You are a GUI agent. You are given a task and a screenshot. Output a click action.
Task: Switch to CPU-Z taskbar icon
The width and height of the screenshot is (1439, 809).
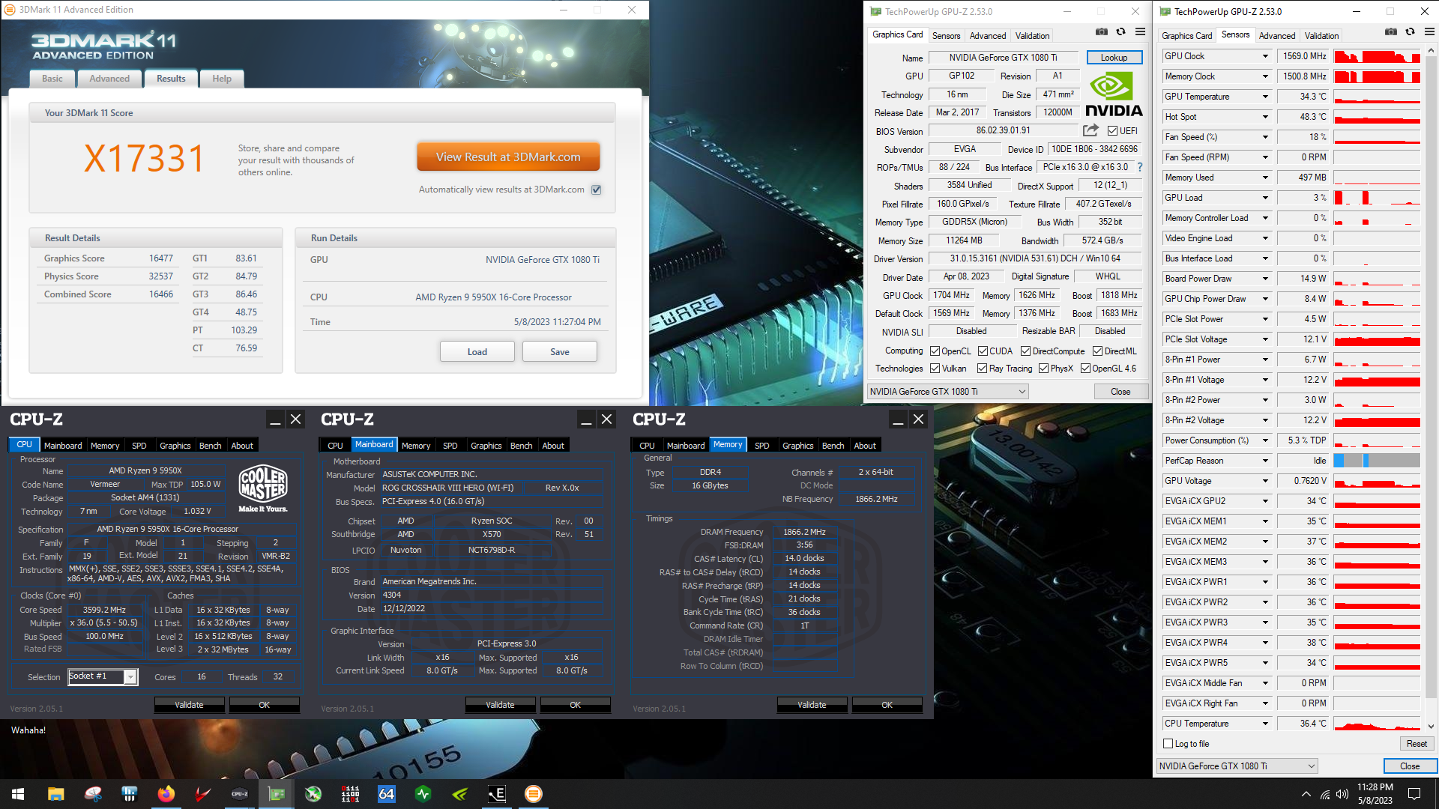click(240, 794)
